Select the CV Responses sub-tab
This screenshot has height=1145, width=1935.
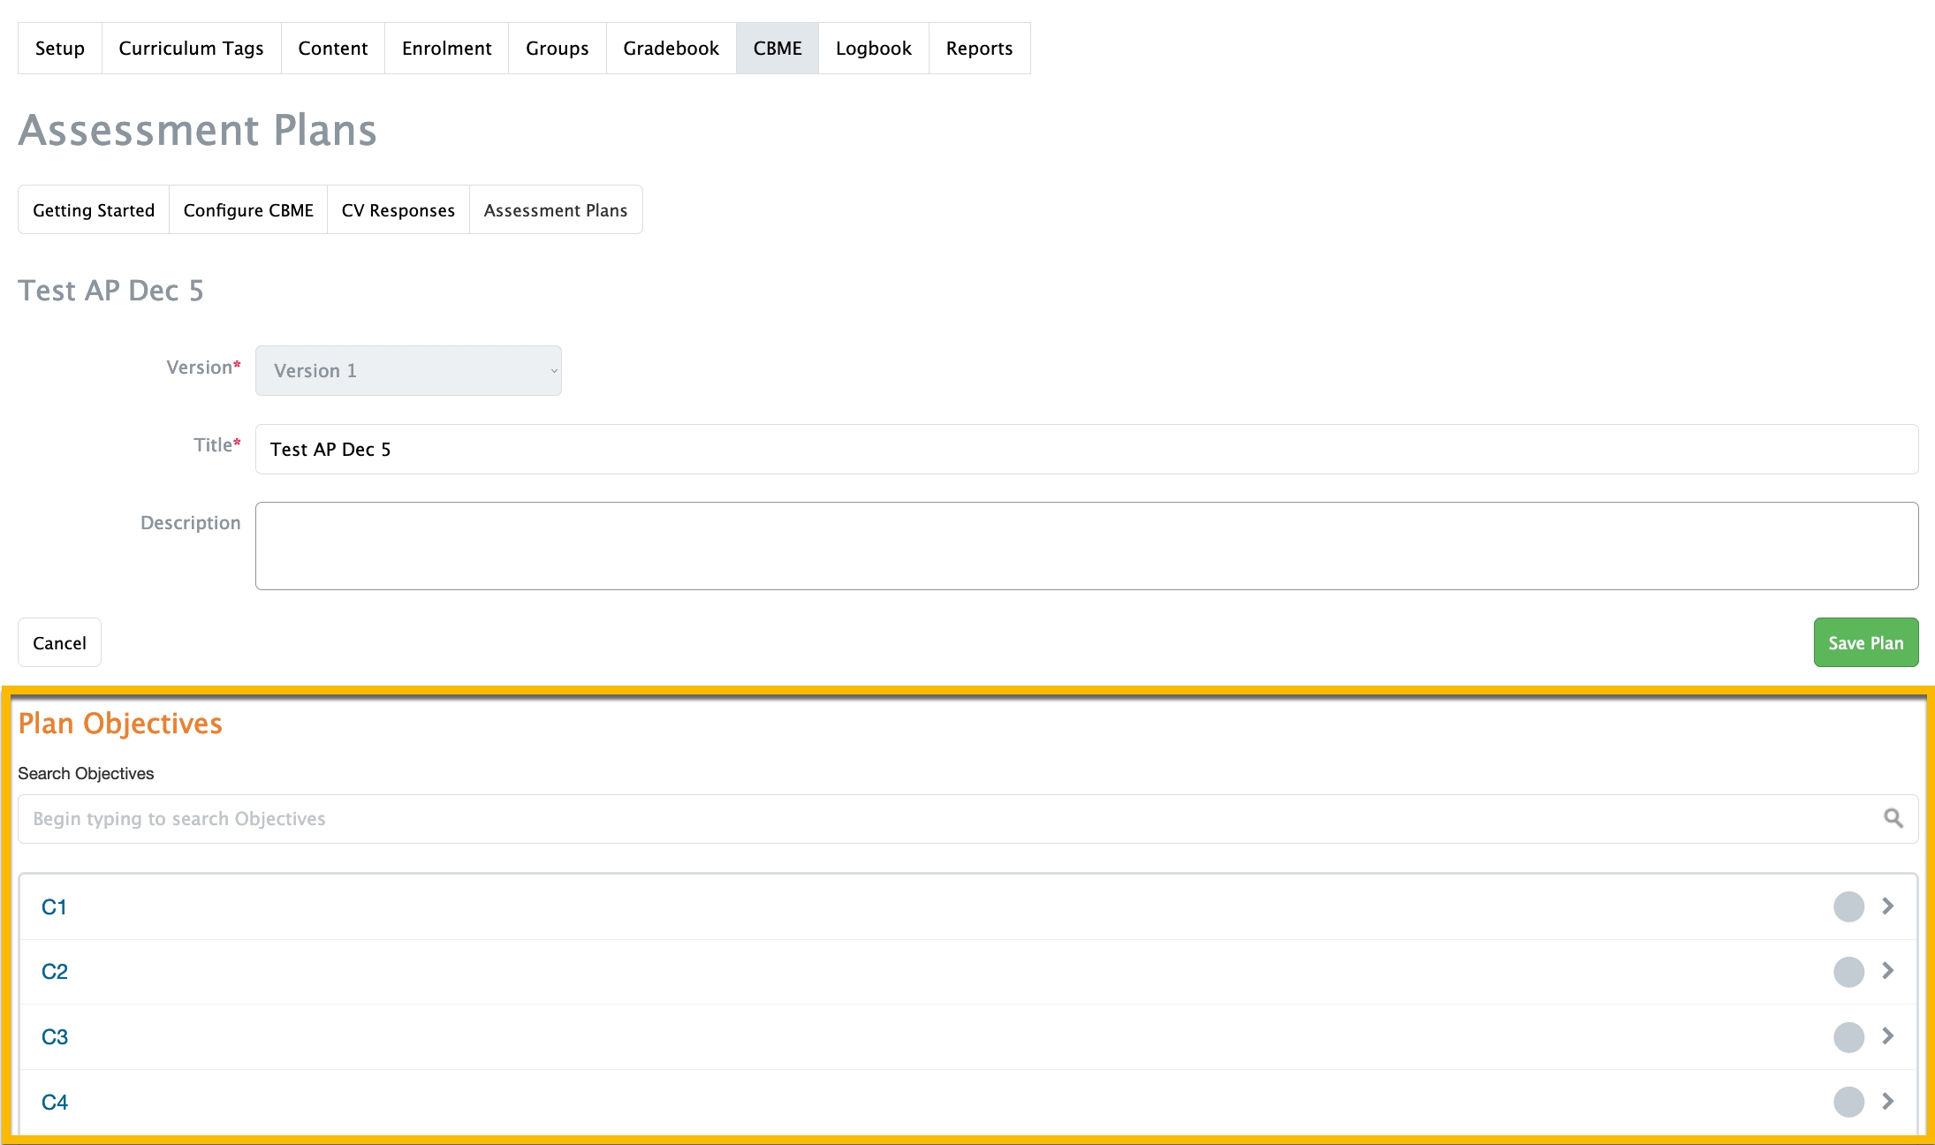click(x=398, y=210)
